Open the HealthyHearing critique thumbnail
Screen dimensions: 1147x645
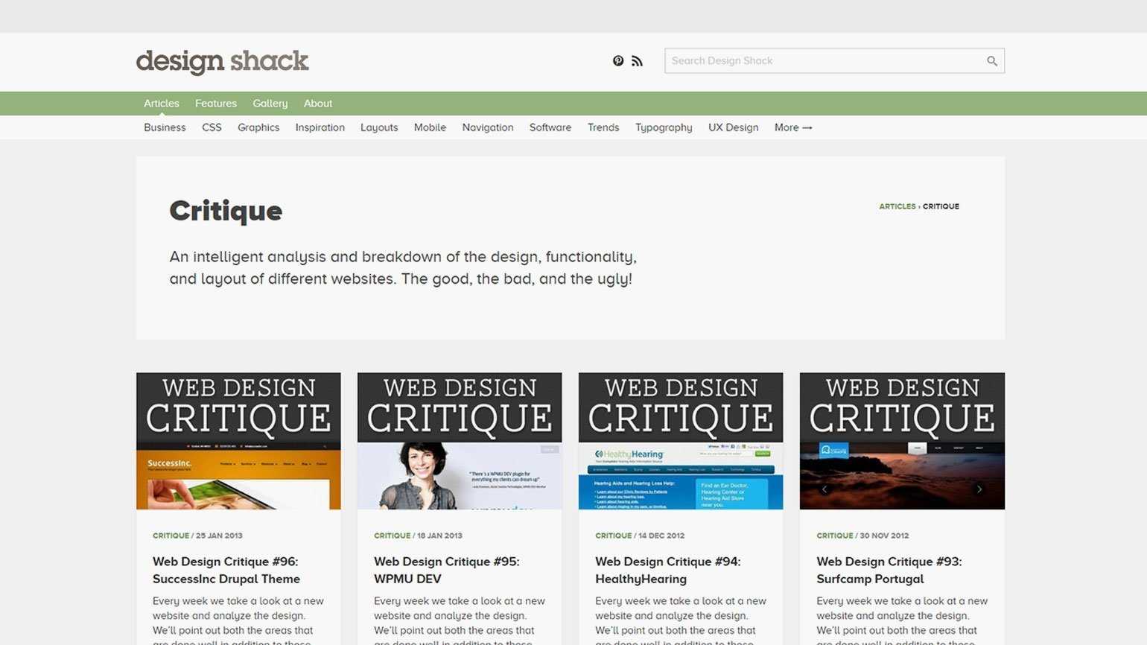(680, 441)
